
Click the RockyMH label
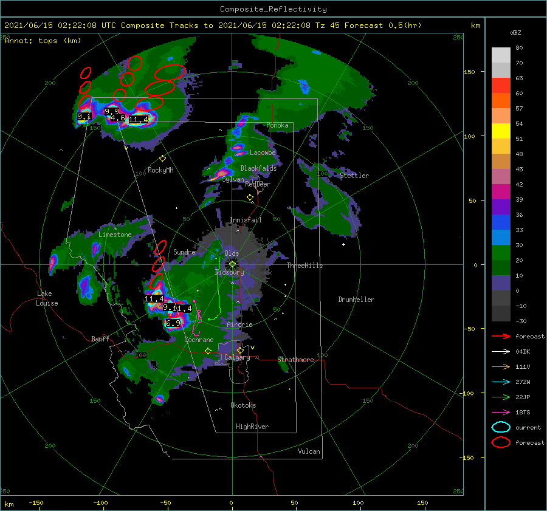(160, 170)
